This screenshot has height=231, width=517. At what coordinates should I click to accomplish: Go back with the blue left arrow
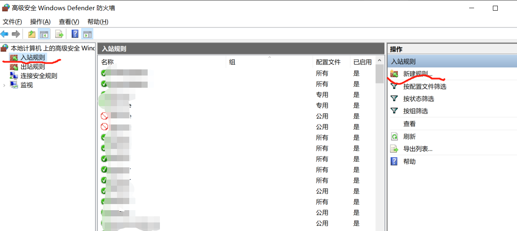(x=4, y=34)
